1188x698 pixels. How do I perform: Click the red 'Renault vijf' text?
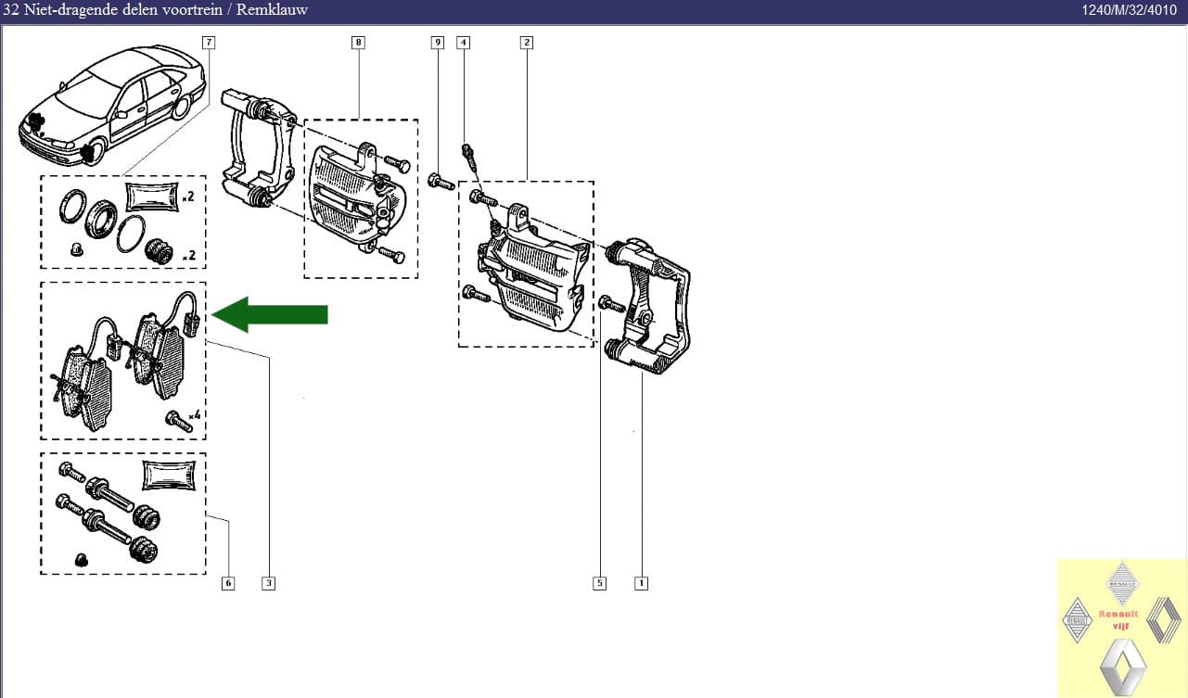tap(1118, 619)
